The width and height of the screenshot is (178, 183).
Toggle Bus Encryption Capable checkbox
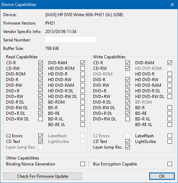click(170, 164)
